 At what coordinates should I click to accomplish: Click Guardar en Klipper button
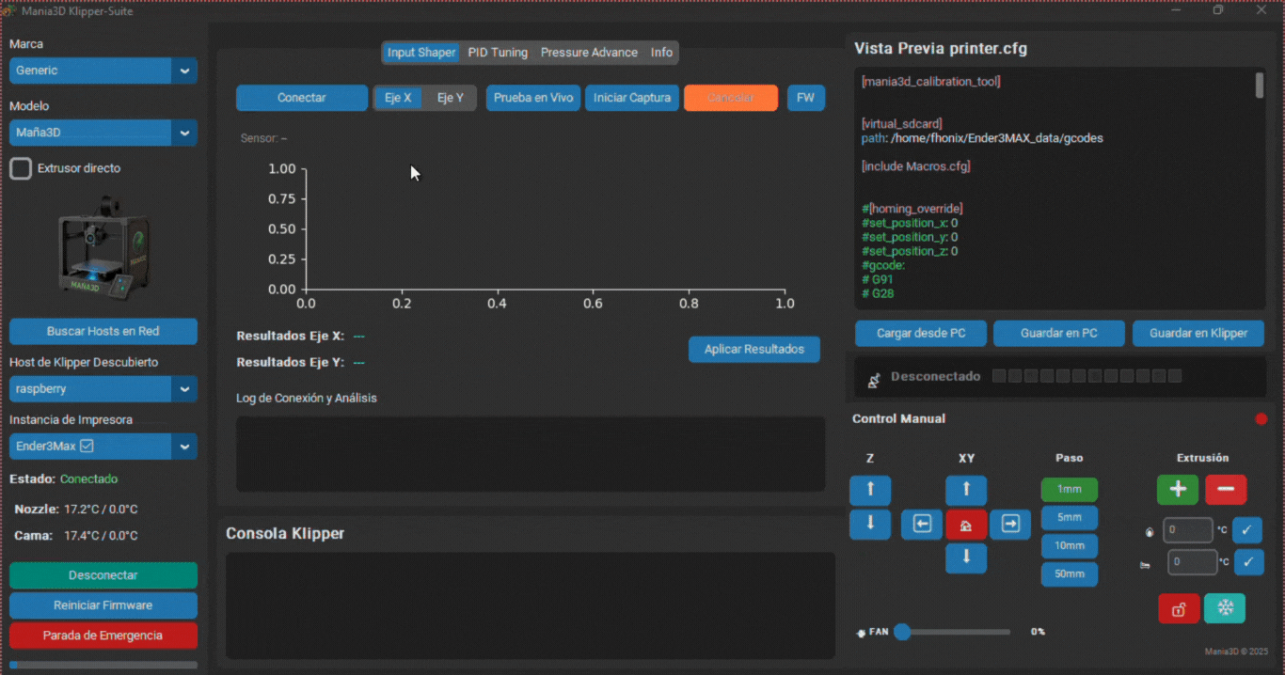point(1198,333)
